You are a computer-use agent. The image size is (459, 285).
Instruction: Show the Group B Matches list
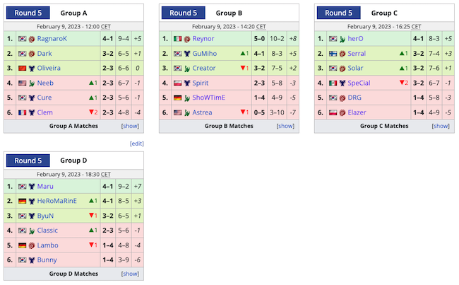[285, 127]
